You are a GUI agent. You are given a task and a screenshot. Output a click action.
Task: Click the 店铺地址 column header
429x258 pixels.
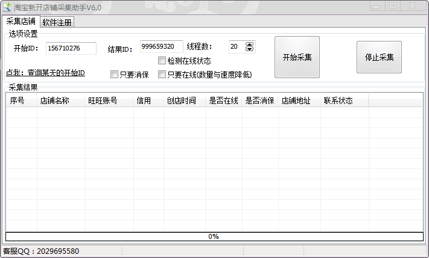click(x=299, y=100)
